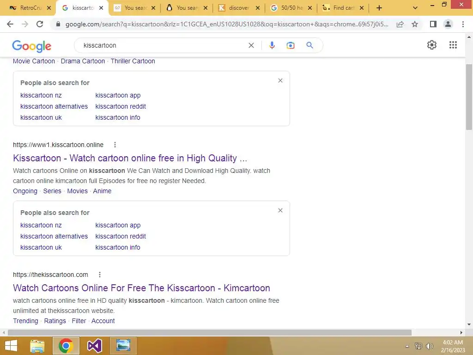This screenshot has width=473, height=355.
Task: Click the vertical scrollbar thumb
Action: (469, 97)
